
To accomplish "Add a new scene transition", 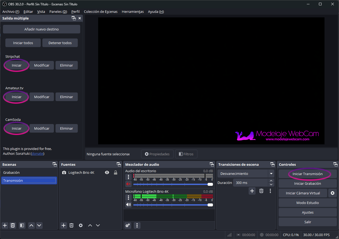I will point(252,191).
